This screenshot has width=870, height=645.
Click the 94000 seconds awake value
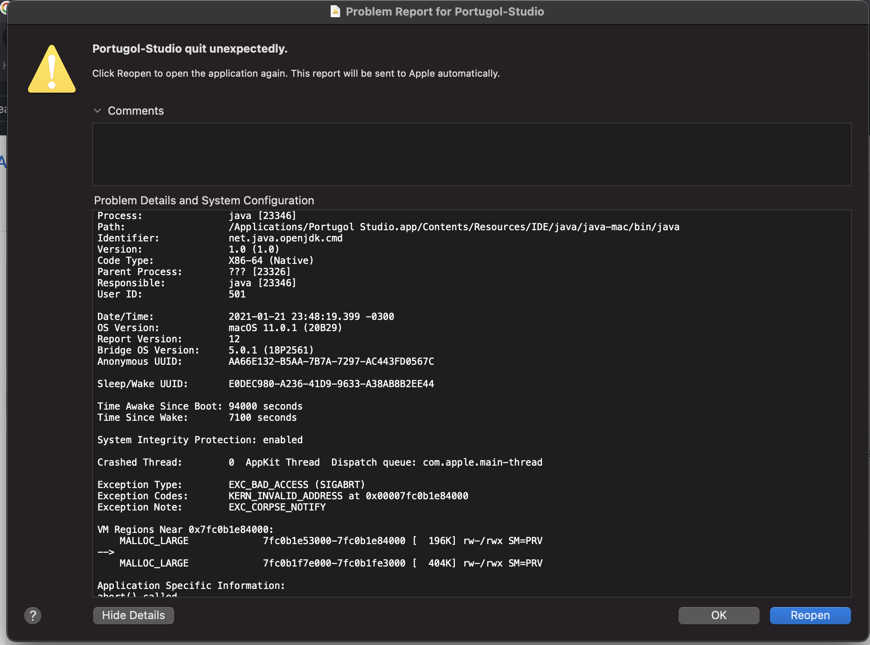(266, 406)
